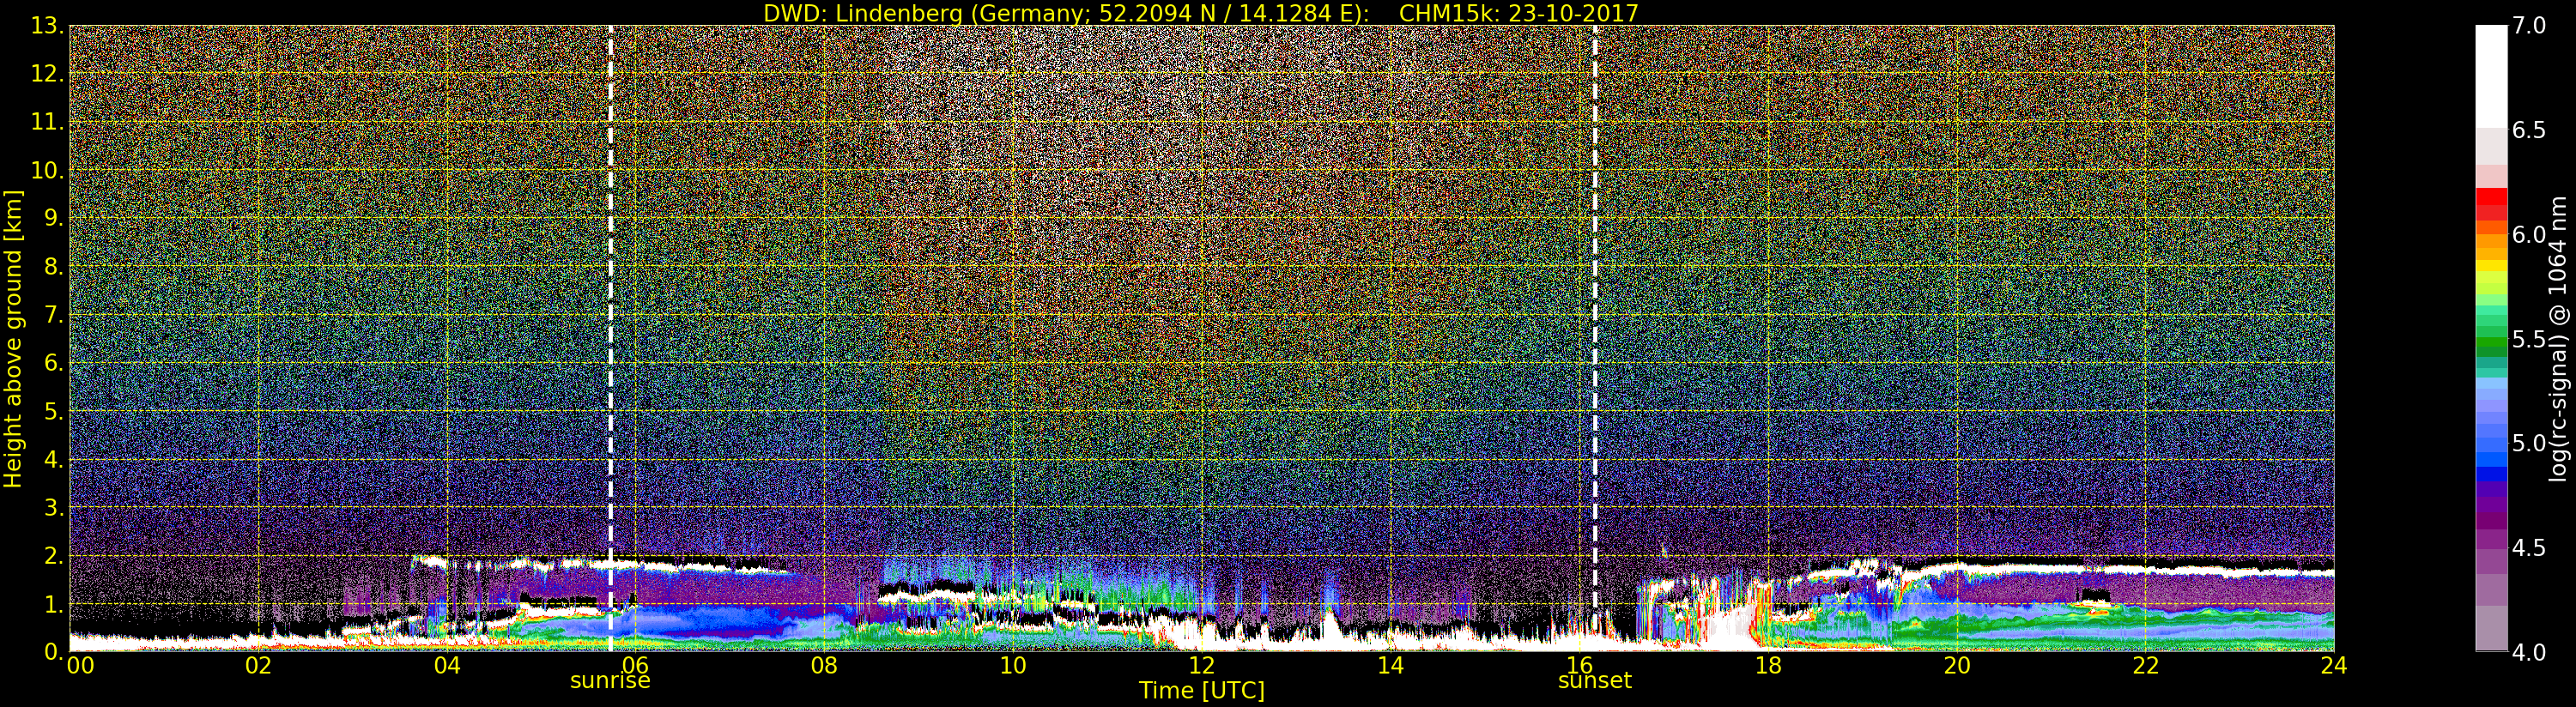Click the 'sunset' label below the axis
Image resolution: width=2576 pixels, height=707 pixels.
coord(1595,680)
